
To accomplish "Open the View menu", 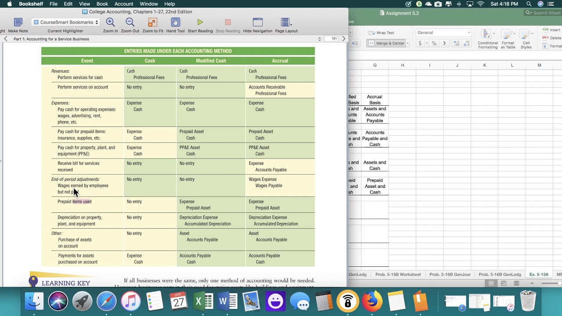I will tap(84, 4).
